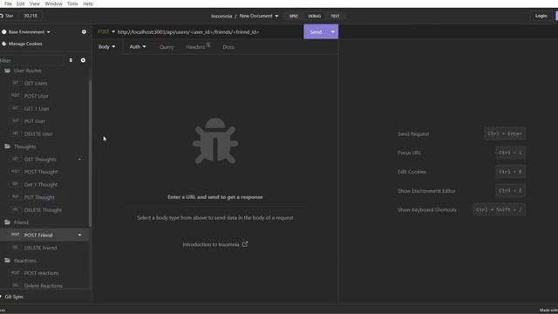Select the GET Users request

[x=36, y=84]
